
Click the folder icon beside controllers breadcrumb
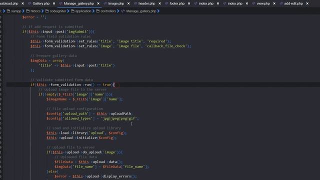(x=98, y=11)
